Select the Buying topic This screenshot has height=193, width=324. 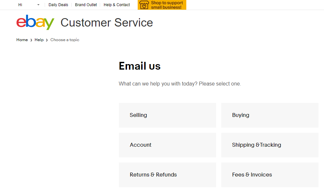tap(270, 115)
